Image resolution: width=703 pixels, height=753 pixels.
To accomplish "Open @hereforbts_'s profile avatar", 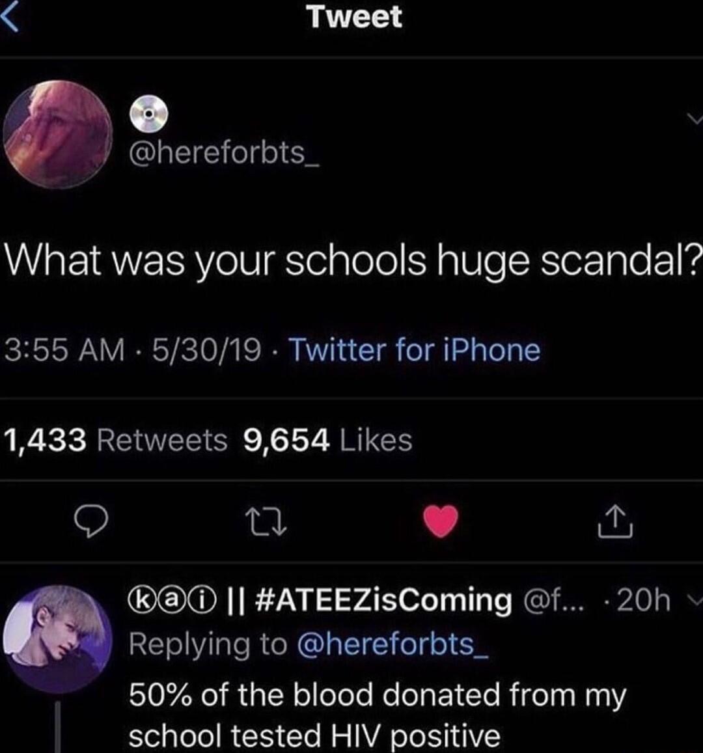I will coord(55,127).
